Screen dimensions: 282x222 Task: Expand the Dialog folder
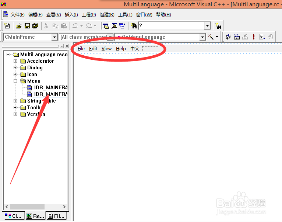pos(15,67)
